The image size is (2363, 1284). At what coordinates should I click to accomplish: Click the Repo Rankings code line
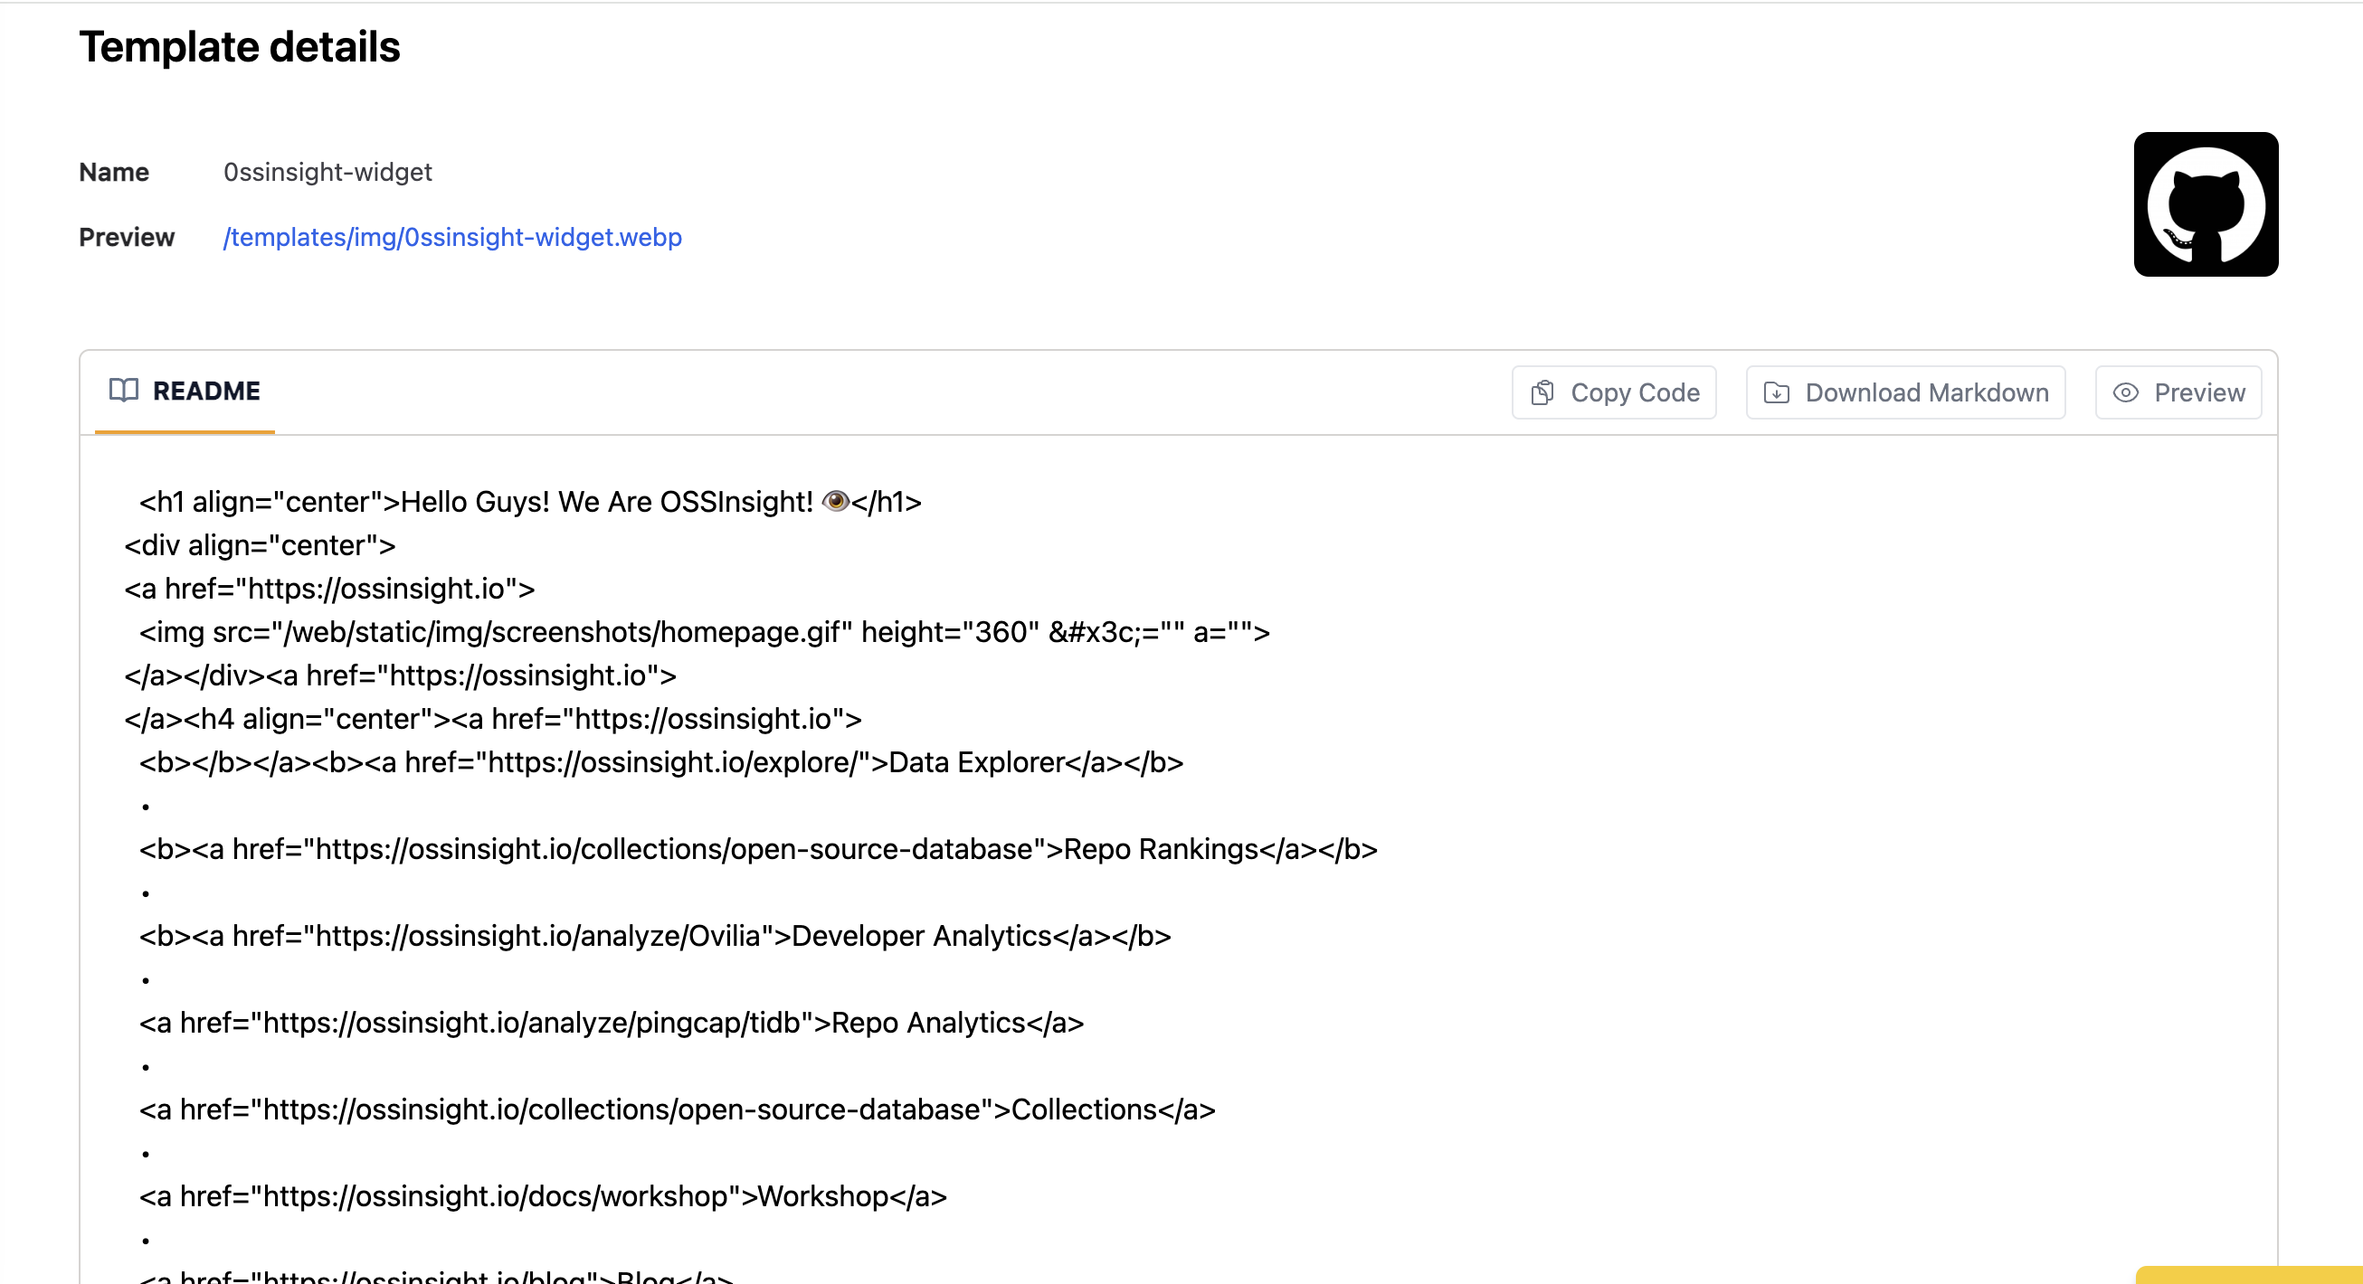pos(759,849)
